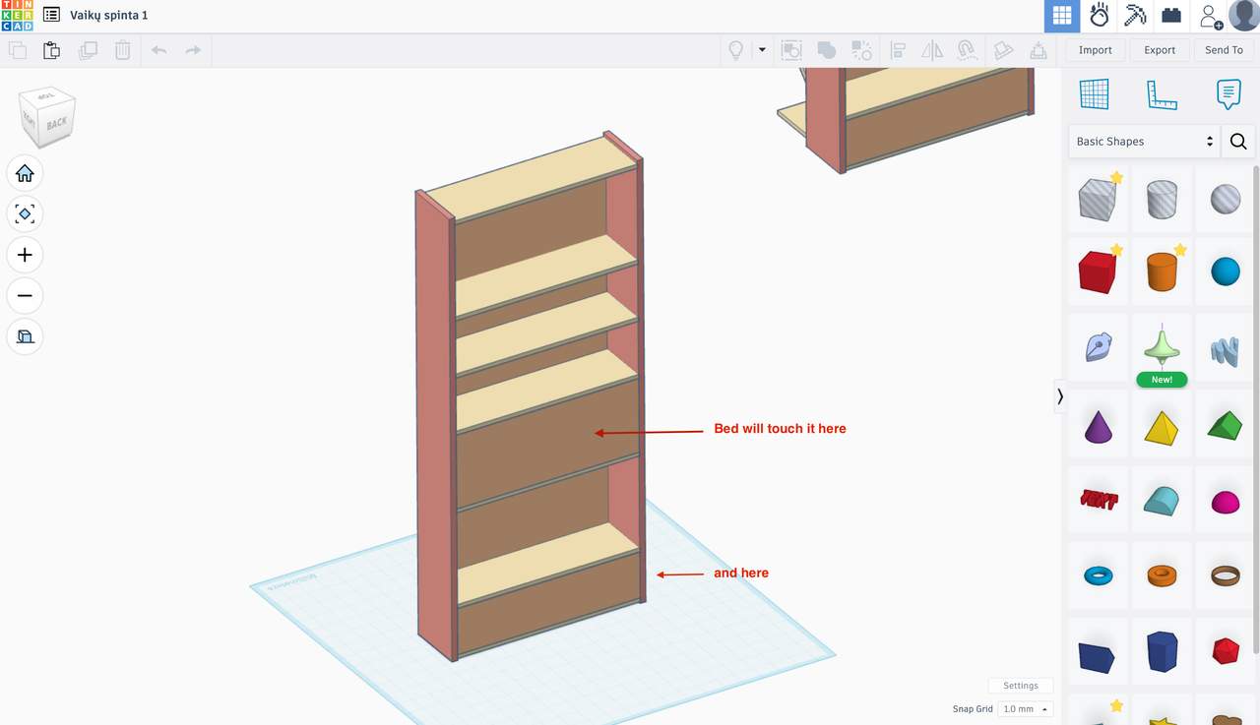The width and height of the screenshot is (1260, 725).
Task: Open the Settings button
Action: 1020,686
